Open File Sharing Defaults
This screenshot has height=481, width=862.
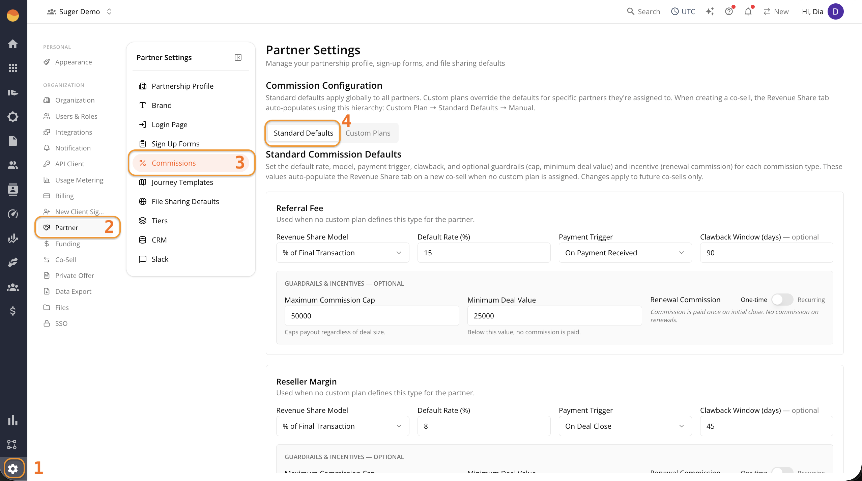click(x=191, y=201)
